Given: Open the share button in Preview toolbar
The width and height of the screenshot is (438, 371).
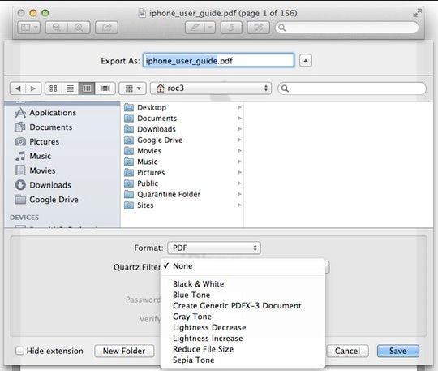Looking at the screenshot, I should click(x=106, y=28).
